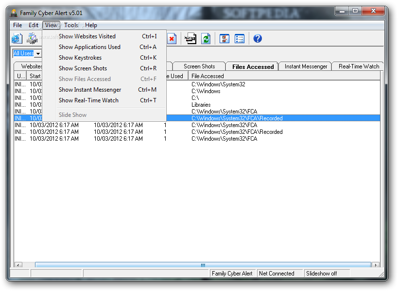Sort by the U... user column header

pyautogui.click(x=20, y=76)
